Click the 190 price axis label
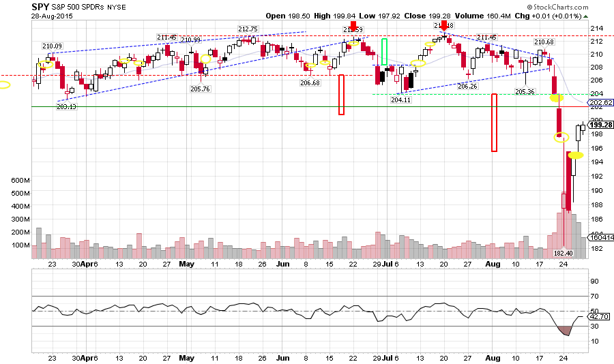The image size is (614, 364). point(596,191)
